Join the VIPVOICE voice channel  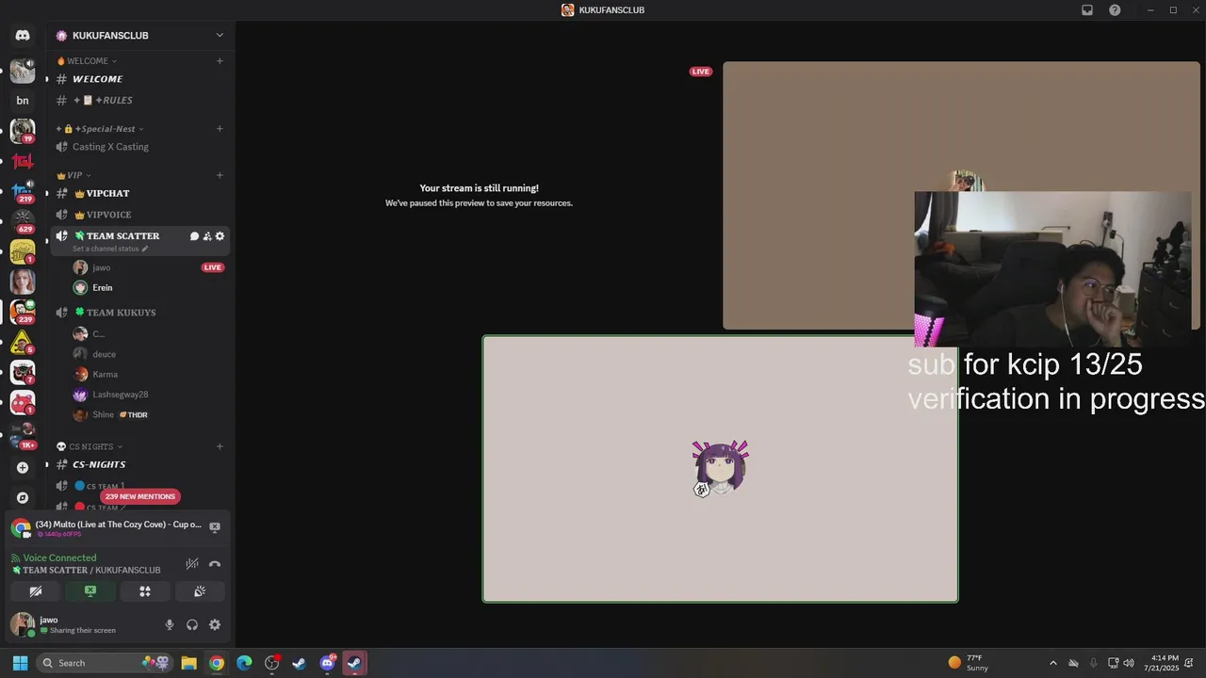[x=140, y=215]
